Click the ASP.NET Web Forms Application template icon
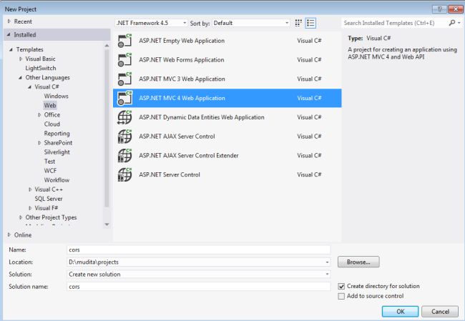Image resolution: width=465 pixels, height=321 pixels. tap(124, 60)
